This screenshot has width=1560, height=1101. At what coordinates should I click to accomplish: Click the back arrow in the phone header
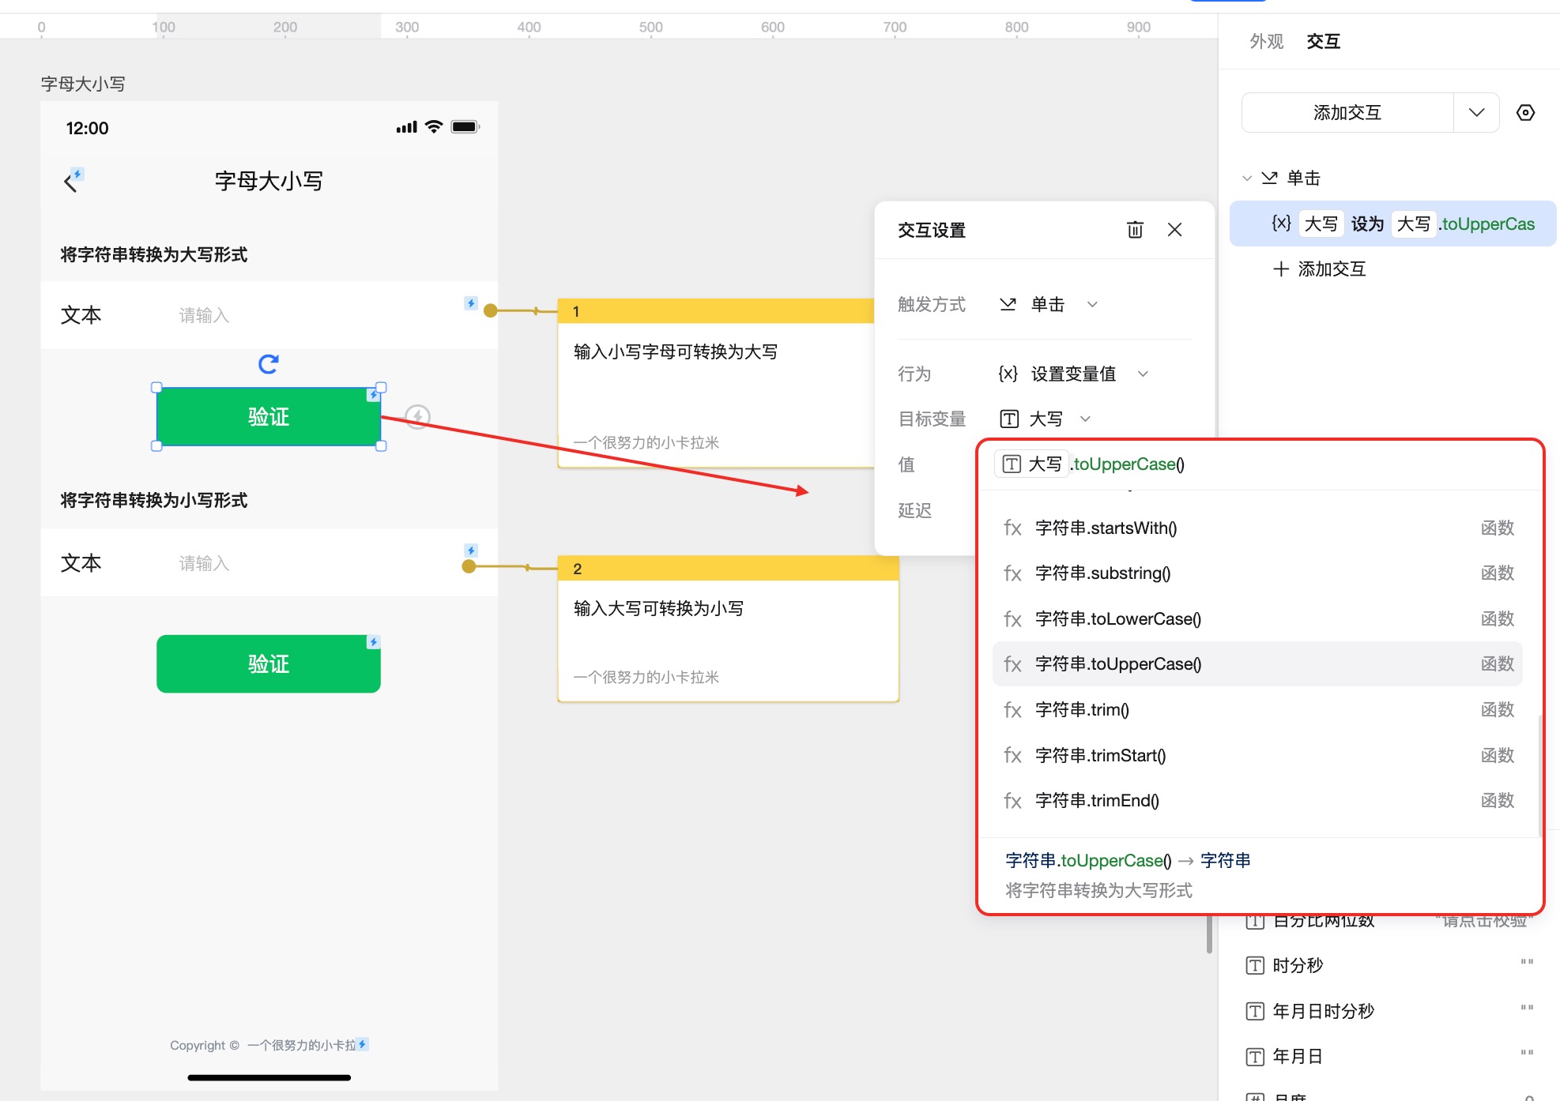70,183
